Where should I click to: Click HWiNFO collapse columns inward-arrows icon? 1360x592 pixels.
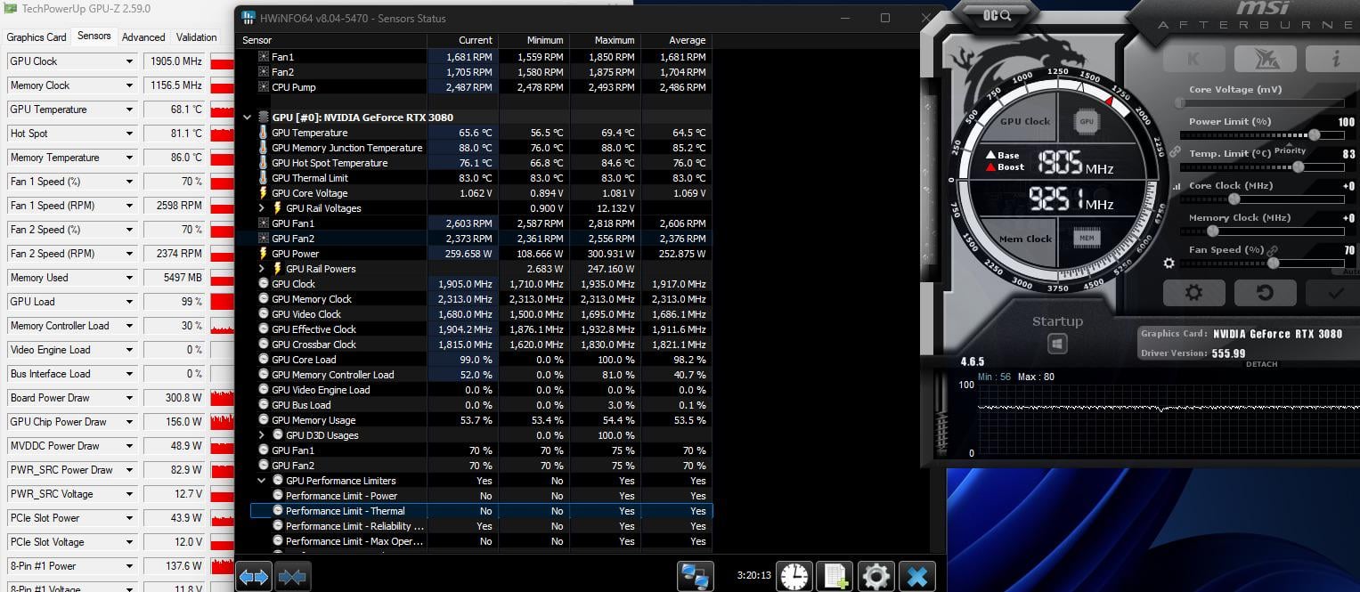click(292, 577)
